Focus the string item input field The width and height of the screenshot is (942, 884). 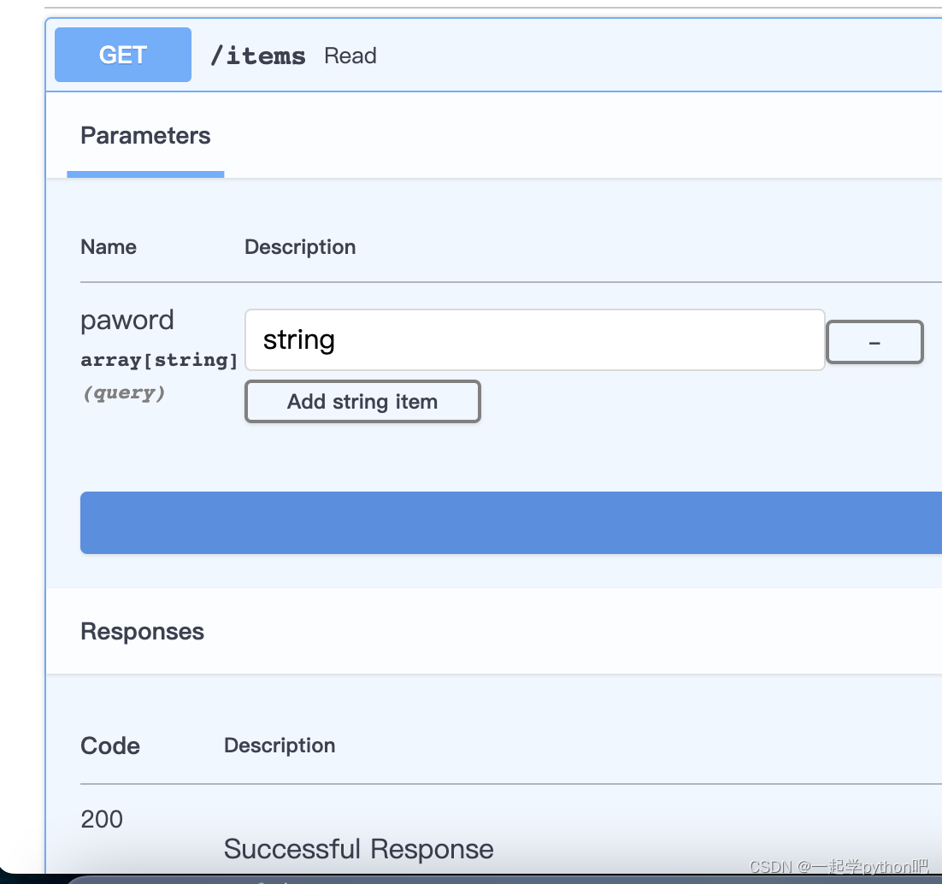coord(534,340)
